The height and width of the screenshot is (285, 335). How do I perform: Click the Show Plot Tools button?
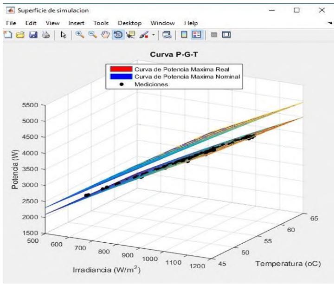pyautogui.click(x=227, y=34)
